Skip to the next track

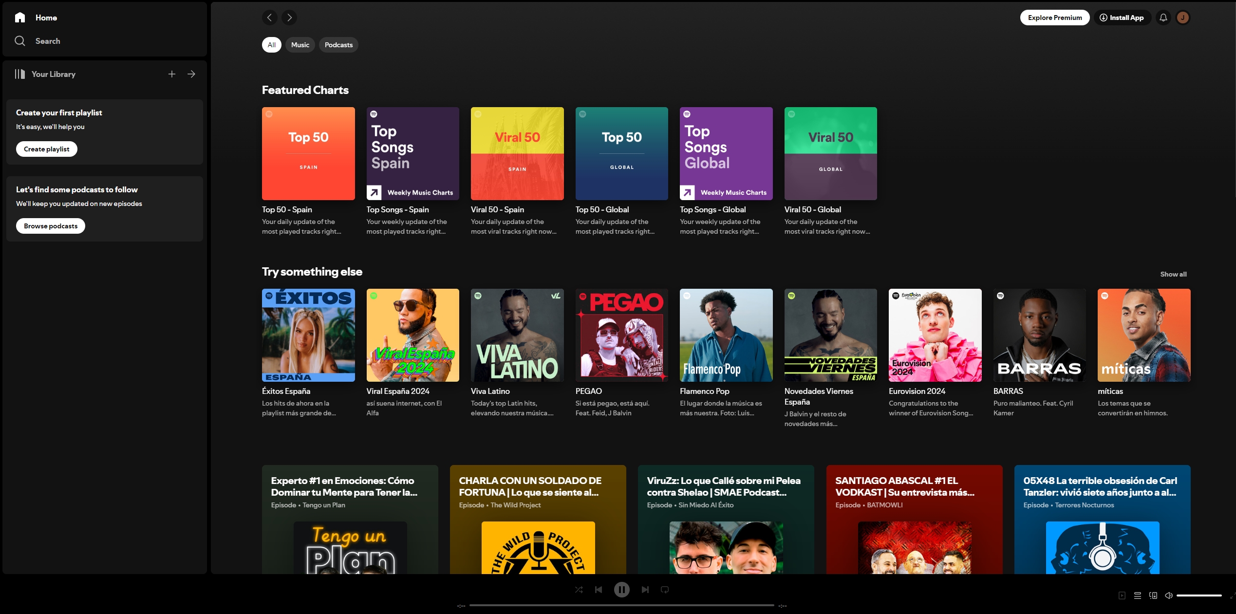[x=645, y=590]
